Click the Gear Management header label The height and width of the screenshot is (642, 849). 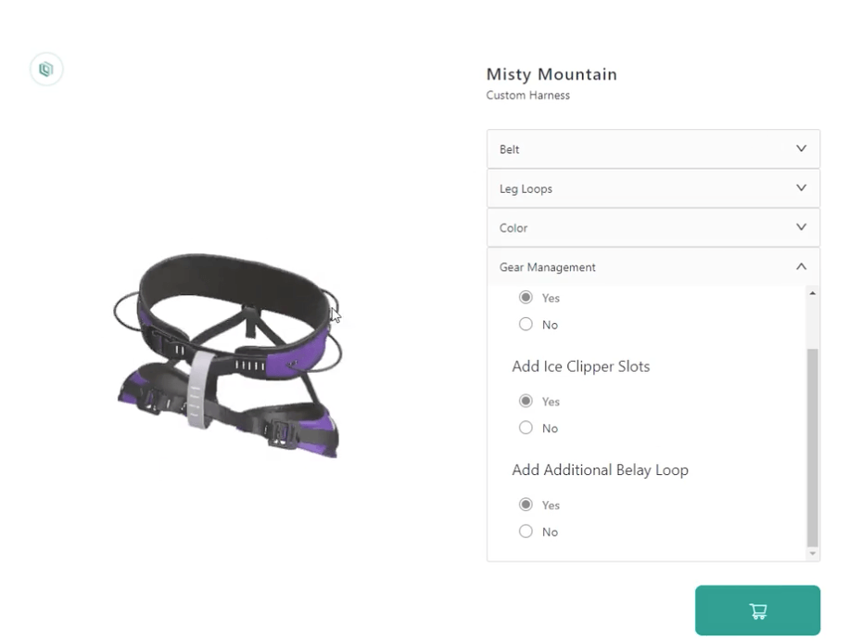coord(548,267)
